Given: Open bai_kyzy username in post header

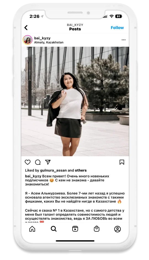Looking at the screenshot, I should tap(42, 38).
